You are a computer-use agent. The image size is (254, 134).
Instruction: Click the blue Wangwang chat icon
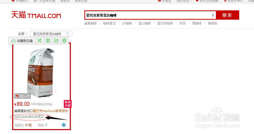pyautogui.click(x=64, y=125)
